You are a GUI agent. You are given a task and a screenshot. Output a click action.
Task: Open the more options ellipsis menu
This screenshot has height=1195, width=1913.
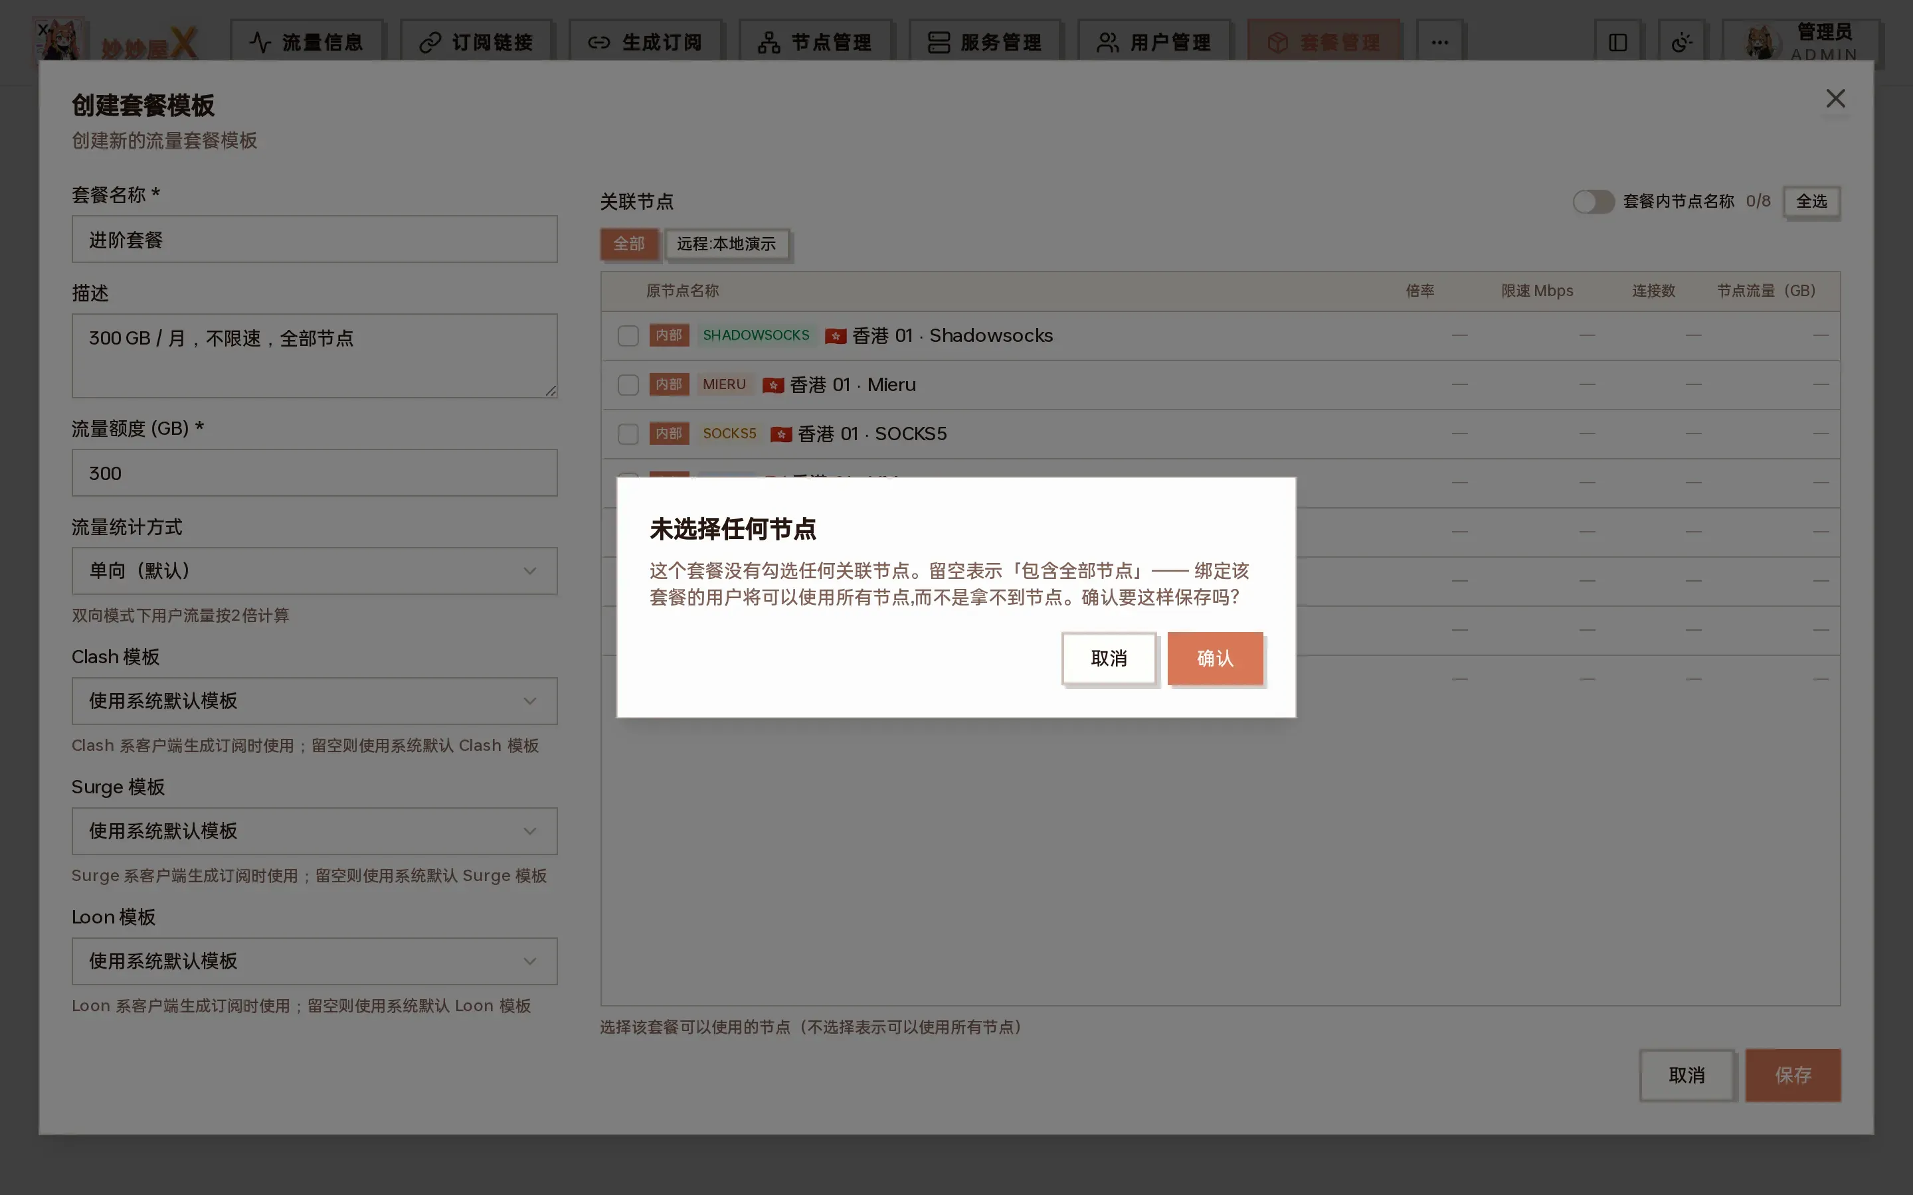click(x=1439, y=42)
